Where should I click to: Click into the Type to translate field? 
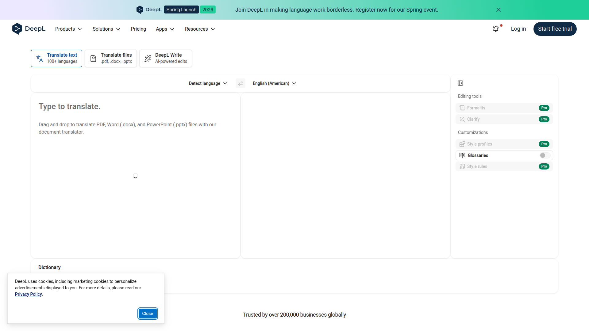(x=135, y=107)
